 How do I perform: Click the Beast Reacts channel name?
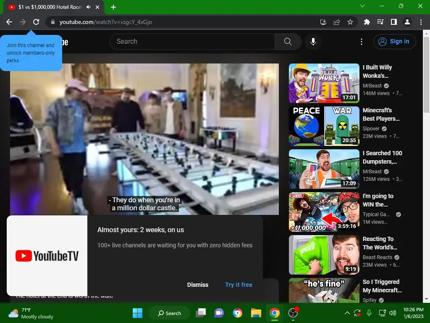[x=378, y=257]
